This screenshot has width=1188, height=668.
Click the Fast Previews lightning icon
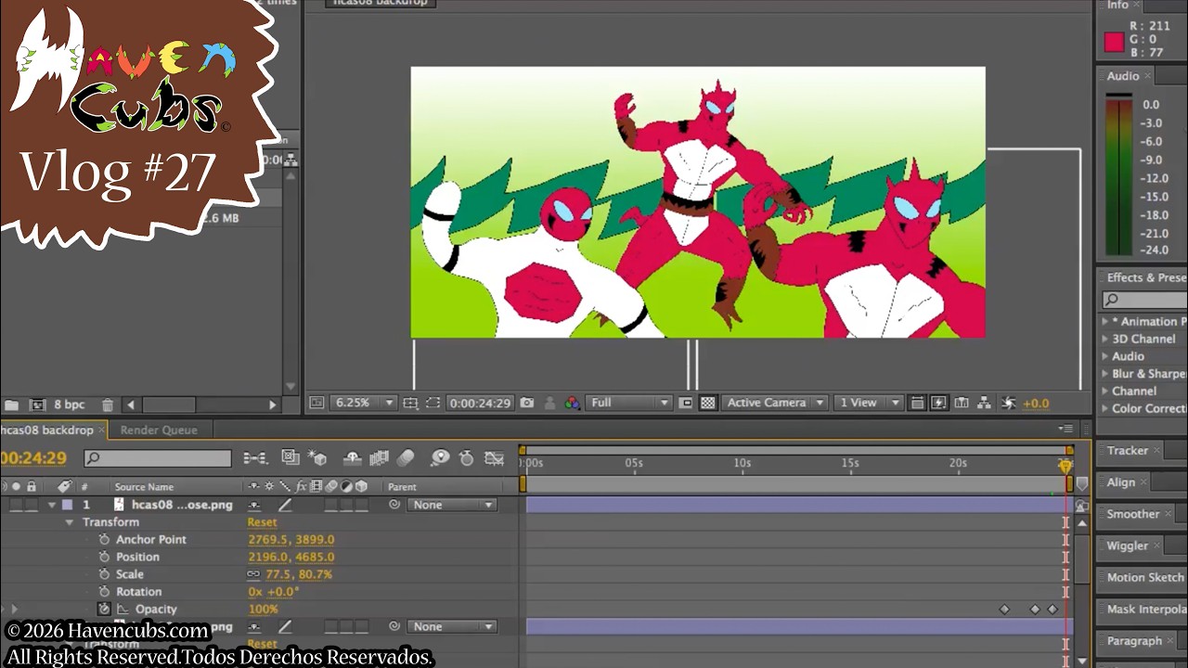939,403
